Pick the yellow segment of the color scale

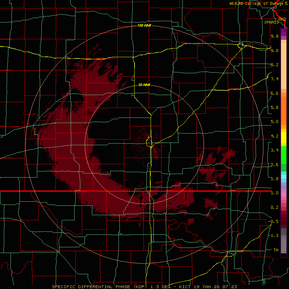[284, 137]
